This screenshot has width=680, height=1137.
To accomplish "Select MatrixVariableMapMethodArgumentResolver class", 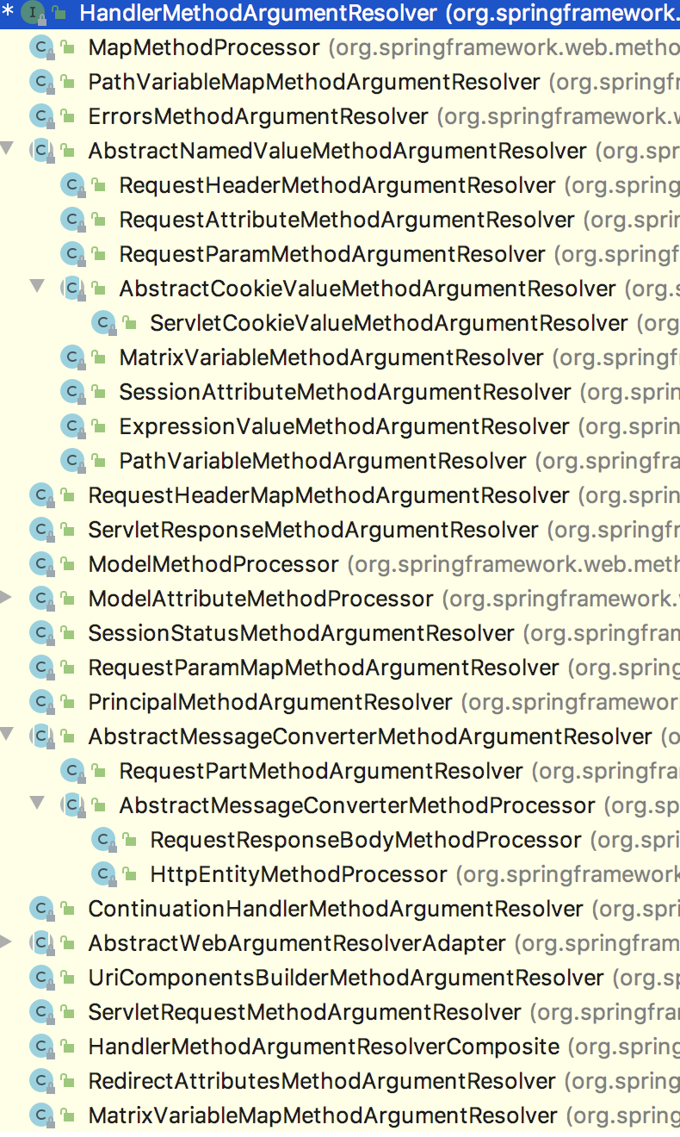I will (x=323, y=1115).
